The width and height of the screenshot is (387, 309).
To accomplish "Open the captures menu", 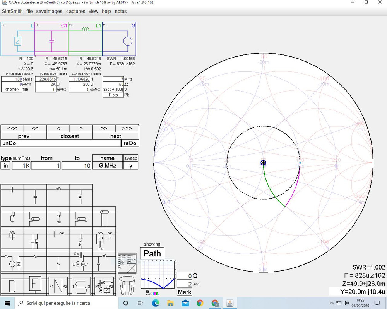I will pos(75,11).
